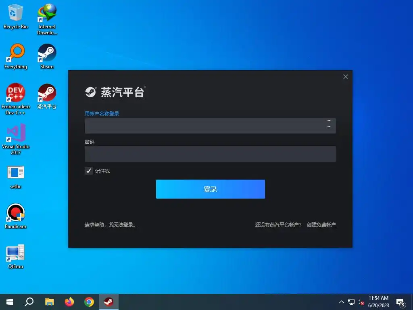413x310 pixels.
Task: Select the red 蒸汽平台 desktop shortcut
Action: point(47,96)
